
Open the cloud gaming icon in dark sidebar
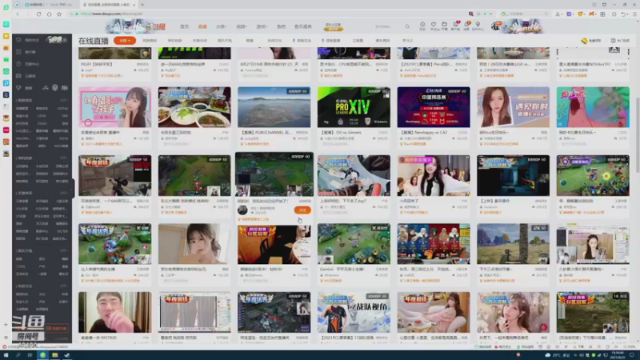point(18,76)
